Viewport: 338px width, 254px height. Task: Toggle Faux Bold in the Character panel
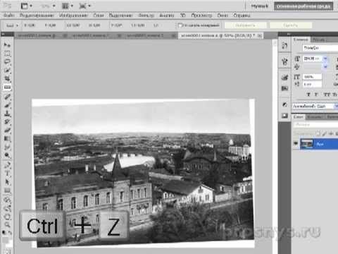308,95
